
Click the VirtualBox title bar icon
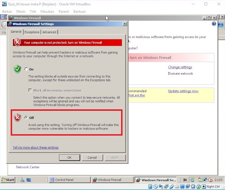(x=5, y=4)
